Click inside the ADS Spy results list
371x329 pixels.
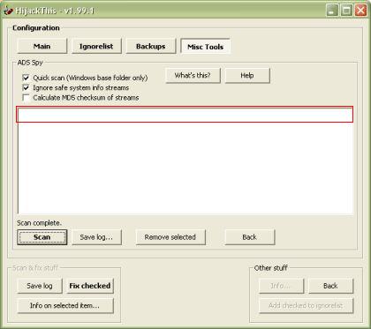click(185, 161)
